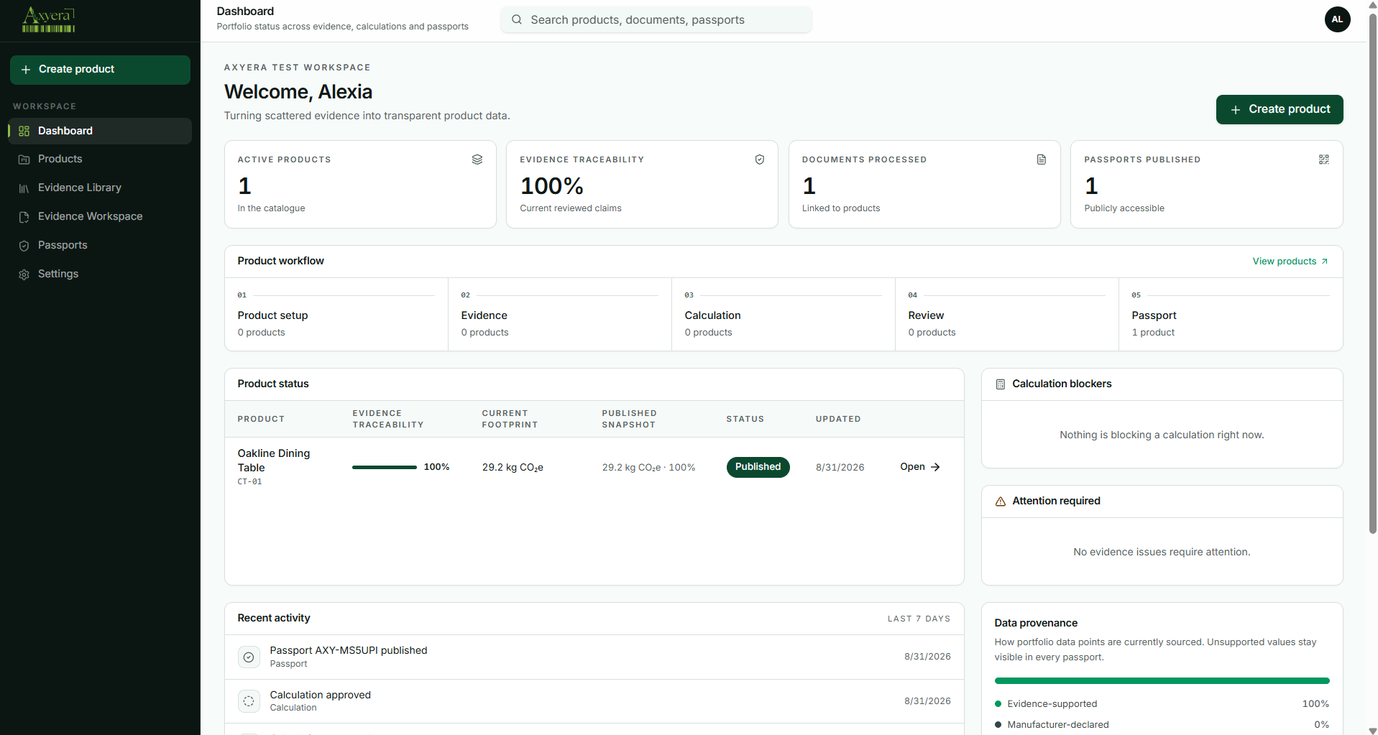Click the Data provenance green progress bar
This screenshot has width=1378, height=735.
coord(1162,680)
